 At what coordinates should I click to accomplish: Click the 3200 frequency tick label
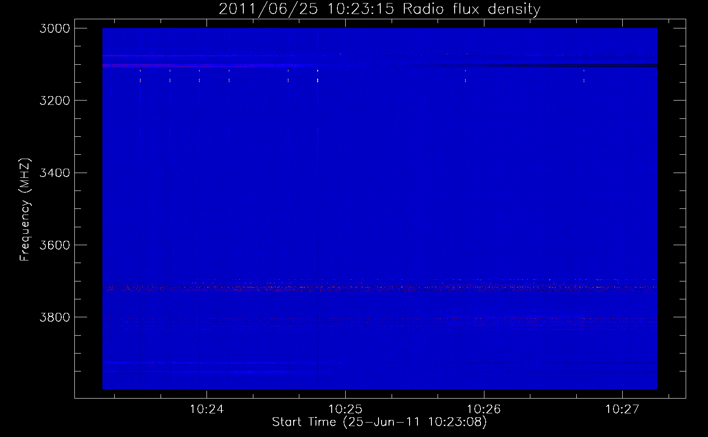click(55, 101)
